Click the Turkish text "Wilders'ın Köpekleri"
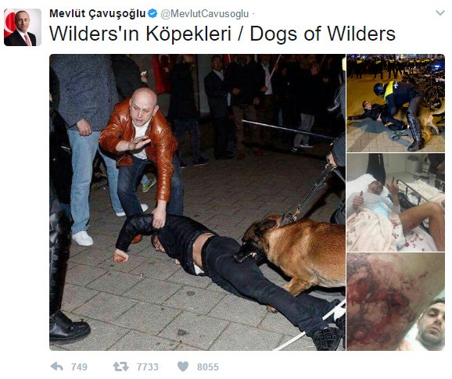Viewport: 452px width, 379px height. coord(141,34)
